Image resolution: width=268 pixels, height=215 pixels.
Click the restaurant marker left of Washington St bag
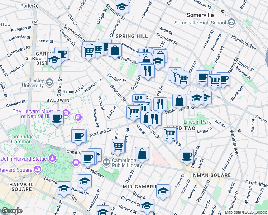click(160, 104)
